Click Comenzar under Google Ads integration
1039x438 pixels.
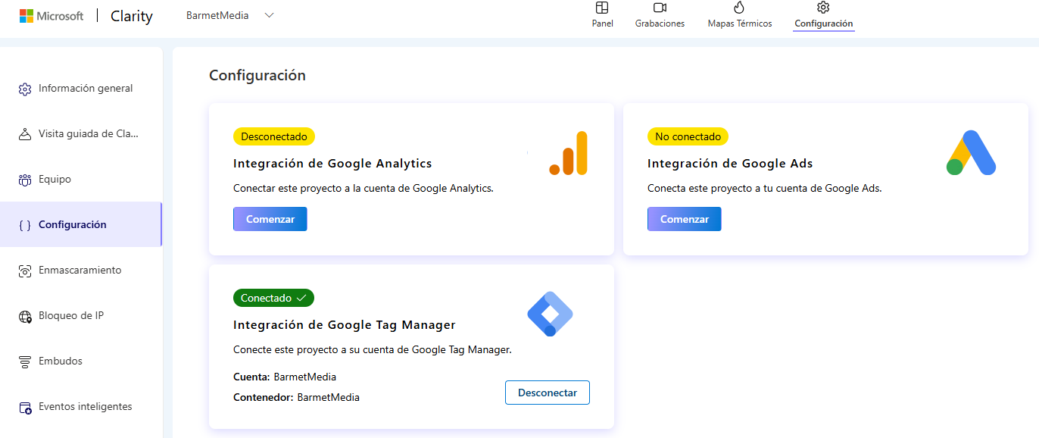pyautogui.click(x=685, y=219)
